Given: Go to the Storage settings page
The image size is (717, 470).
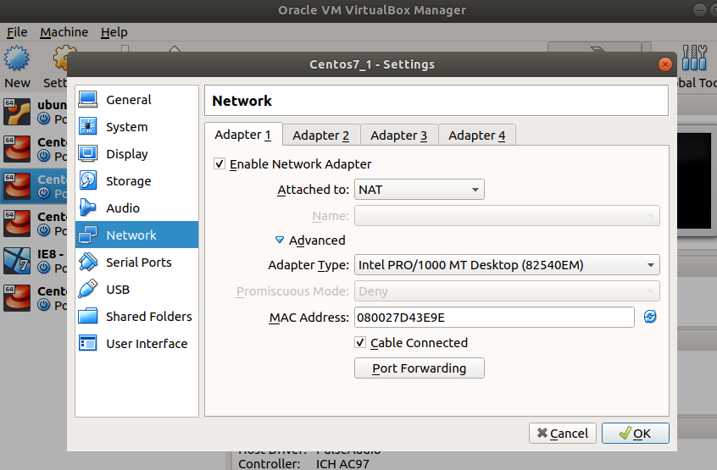Looking at the screenshot, I should tap(128, 181).
